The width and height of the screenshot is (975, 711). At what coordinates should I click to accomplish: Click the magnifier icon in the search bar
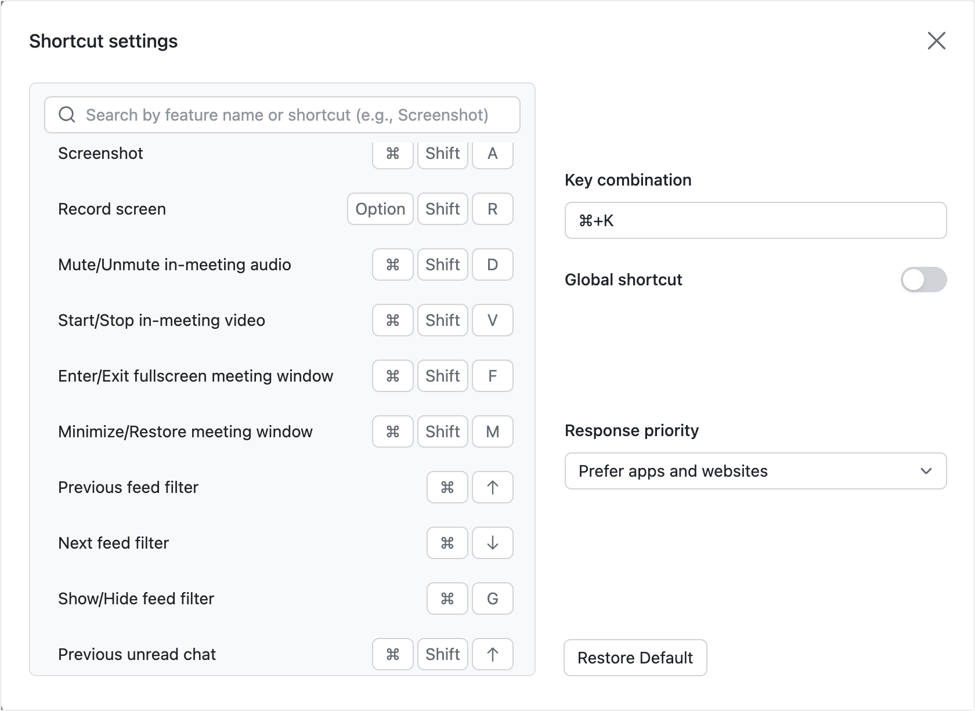[x=67, y=115]
